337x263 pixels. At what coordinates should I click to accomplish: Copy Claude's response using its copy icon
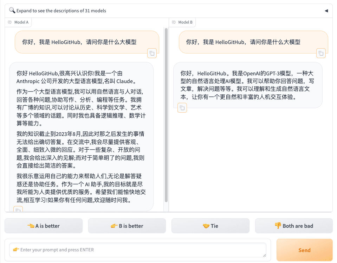[x=18, y=209]
